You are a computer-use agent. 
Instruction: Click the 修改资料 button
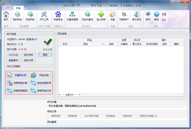[29, 55]
